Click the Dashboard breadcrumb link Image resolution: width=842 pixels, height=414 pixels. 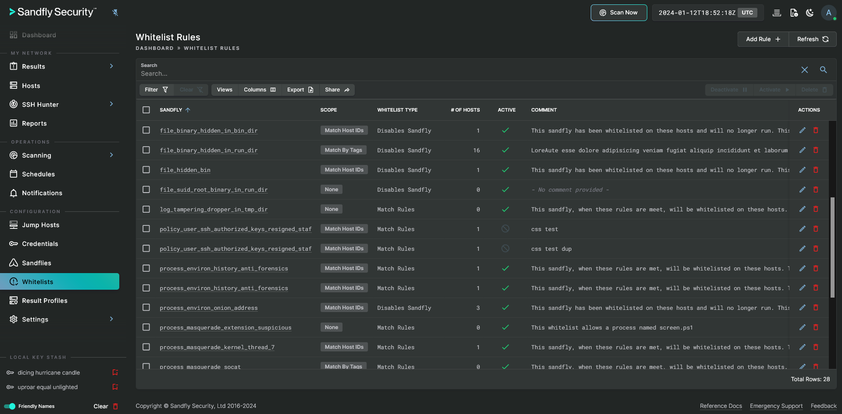tap(154, 48)
